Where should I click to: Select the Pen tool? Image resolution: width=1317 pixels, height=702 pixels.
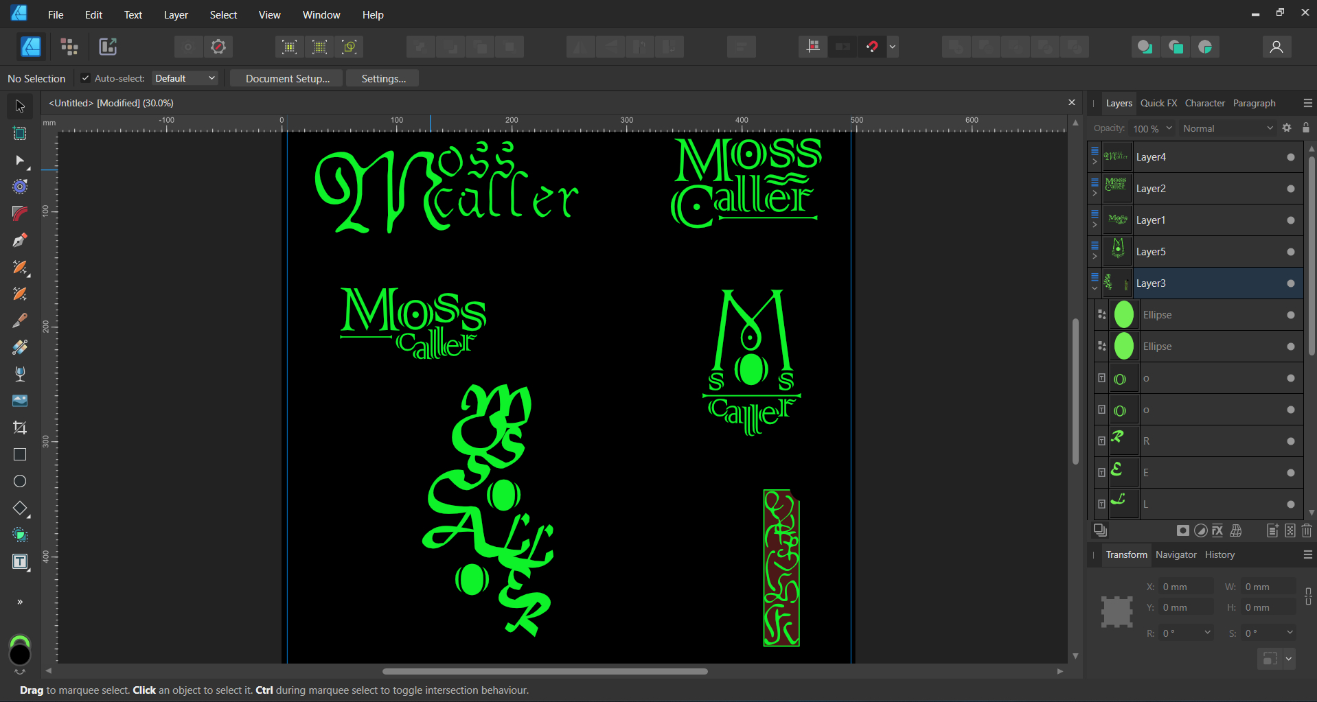20,240
